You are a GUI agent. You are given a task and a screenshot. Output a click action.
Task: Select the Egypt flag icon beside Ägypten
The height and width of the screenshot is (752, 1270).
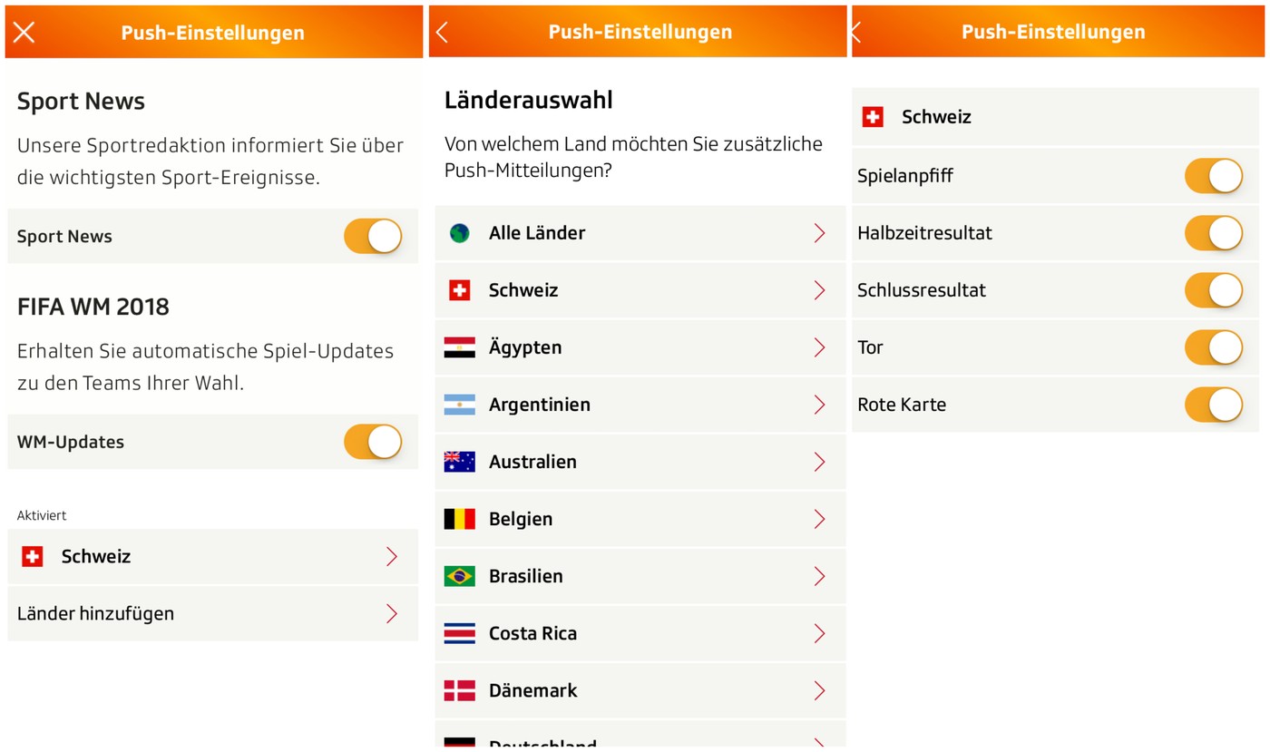coord(459,347)
